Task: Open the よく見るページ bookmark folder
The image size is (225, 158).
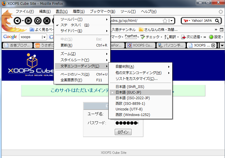Action: [42, 30]
